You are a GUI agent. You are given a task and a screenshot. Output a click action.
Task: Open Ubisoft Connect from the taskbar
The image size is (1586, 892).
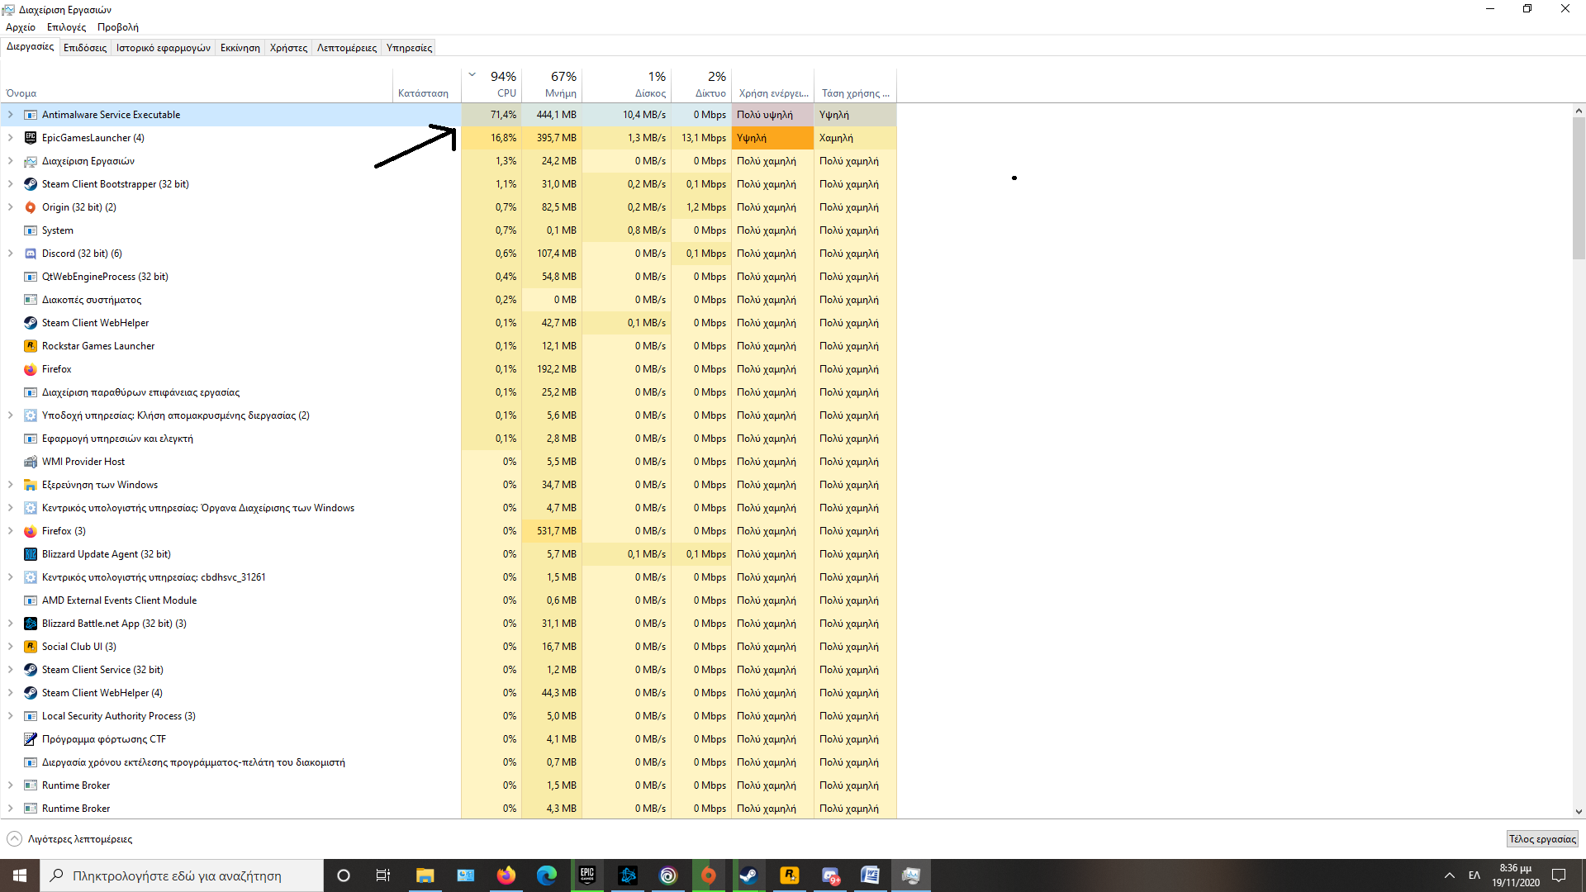click(x=668, y=875)
